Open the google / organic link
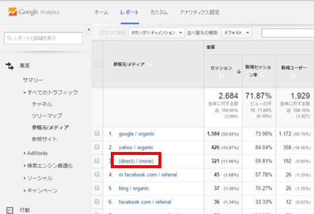Image resolution: width=314 pixels, height=214 pixels. pyautogui.click(x=137, y=134)
